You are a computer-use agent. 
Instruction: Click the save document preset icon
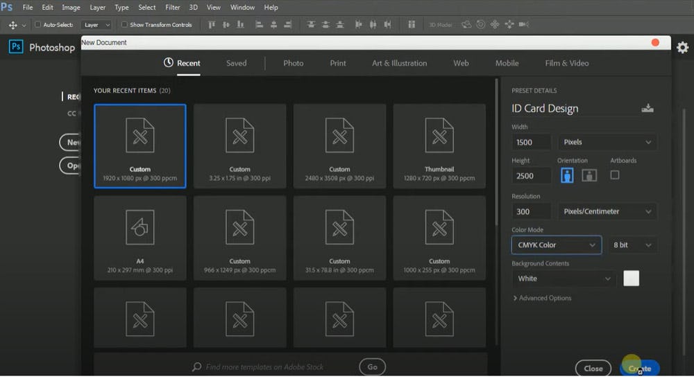pyautogui.click(x=648, y=108)
